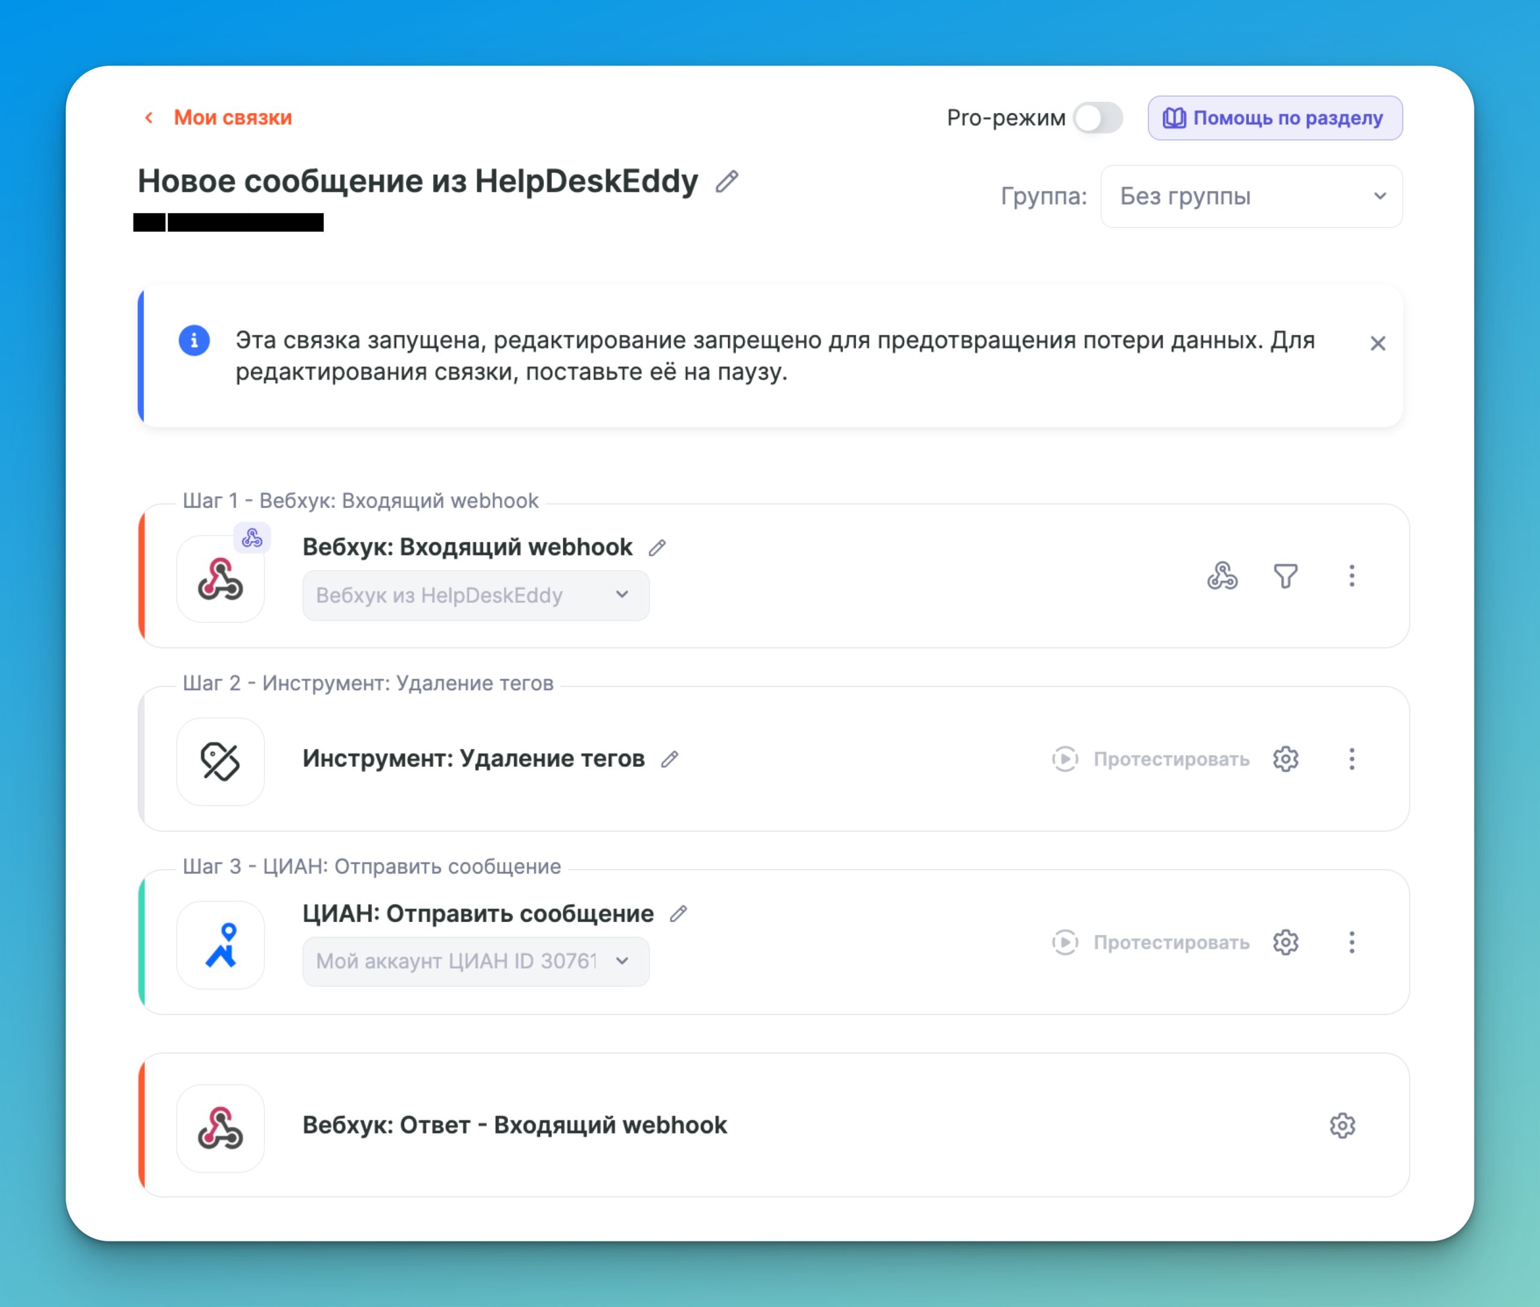Expand the Группа dropdown
1540x1307 pixels.
click(x=1251, y=196)
